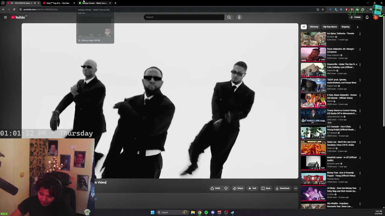Go back with the browser back arrow

(3, 9)
